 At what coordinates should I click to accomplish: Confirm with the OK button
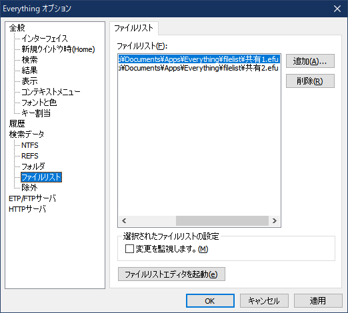210,301
